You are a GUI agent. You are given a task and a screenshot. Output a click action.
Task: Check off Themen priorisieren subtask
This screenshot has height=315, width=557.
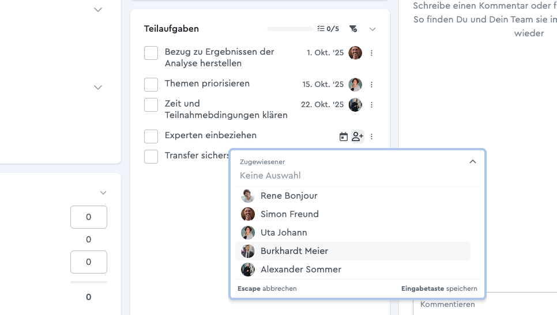151,85
